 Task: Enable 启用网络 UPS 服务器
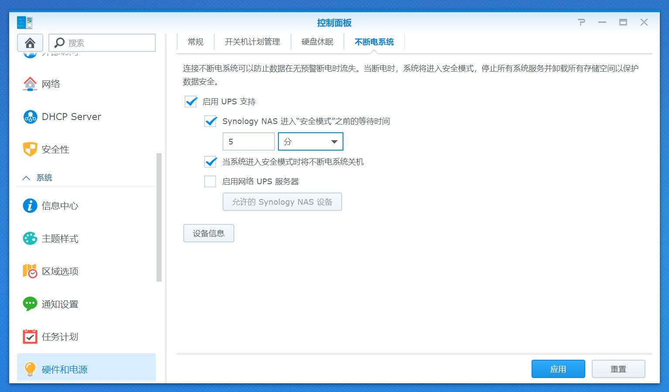(210, 181)
